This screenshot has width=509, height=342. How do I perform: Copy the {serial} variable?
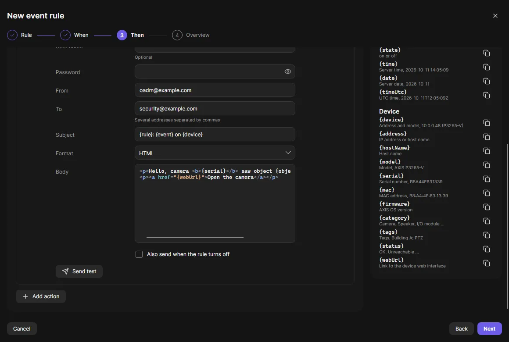pyautogui.click(x=486, y=179)
